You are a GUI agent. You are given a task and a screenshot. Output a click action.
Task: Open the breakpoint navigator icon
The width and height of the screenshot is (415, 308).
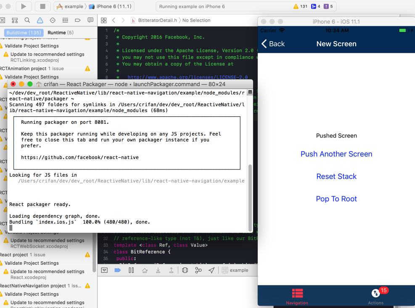click(77, 20)
